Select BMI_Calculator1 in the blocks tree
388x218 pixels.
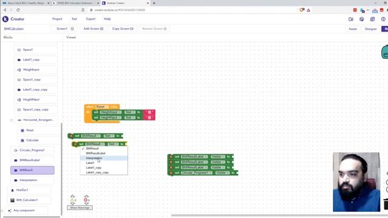click(x=29, y=200)
